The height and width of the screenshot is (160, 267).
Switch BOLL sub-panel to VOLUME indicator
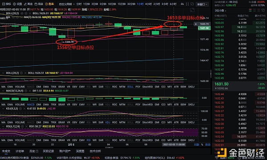coord(20,87)
